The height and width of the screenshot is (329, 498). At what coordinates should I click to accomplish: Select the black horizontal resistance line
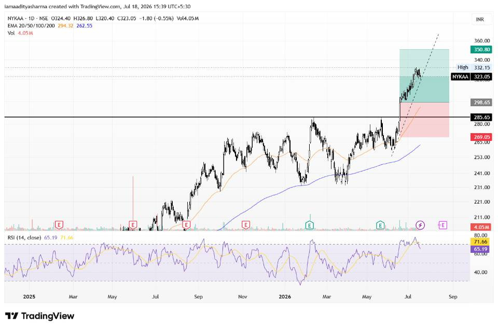click(x=237, y=117)
